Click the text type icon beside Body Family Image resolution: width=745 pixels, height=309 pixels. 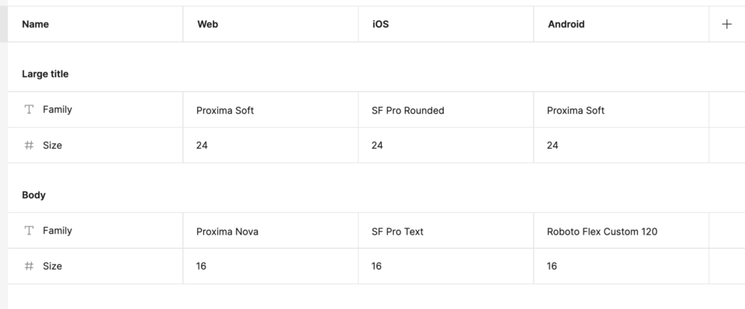29,231
